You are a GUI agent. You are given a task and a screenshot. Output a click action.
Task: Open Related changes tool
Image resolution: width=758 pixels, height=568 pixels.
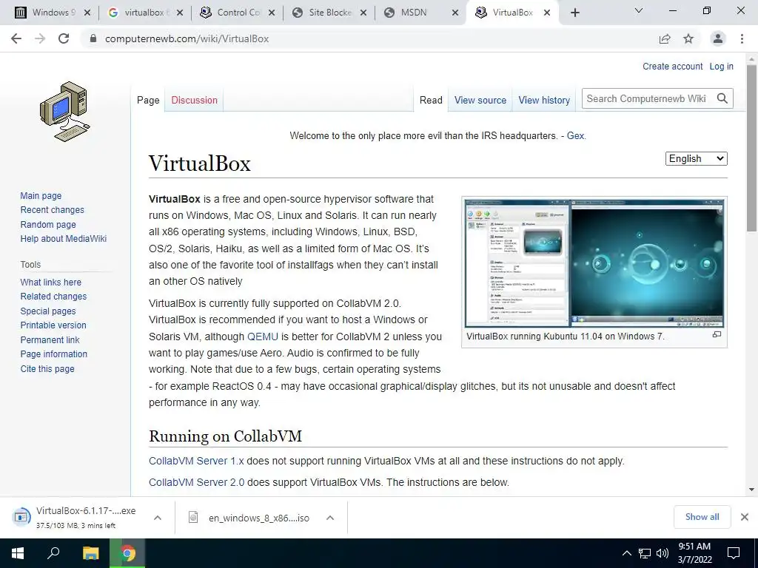coord(53,296)
